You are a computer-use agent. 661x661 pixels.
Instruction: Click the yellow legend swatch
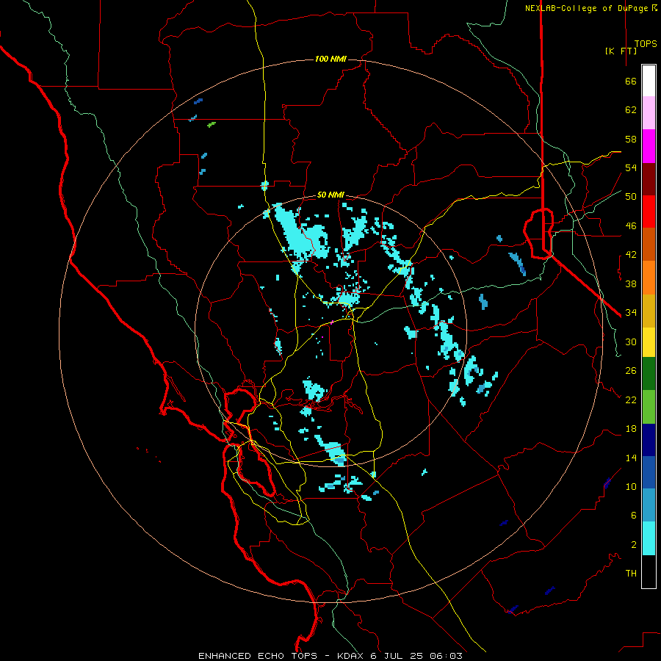(x=649, y=342)
